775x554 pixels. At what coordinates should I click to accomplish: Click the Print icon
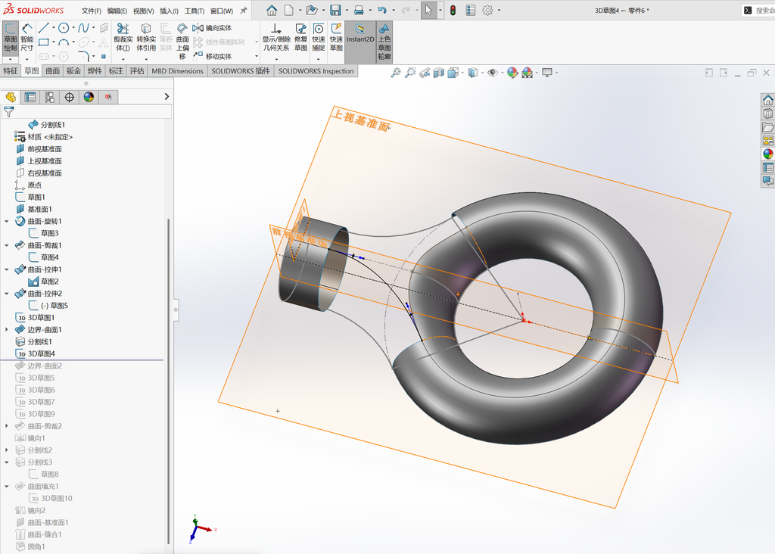[x=359, y=11]
